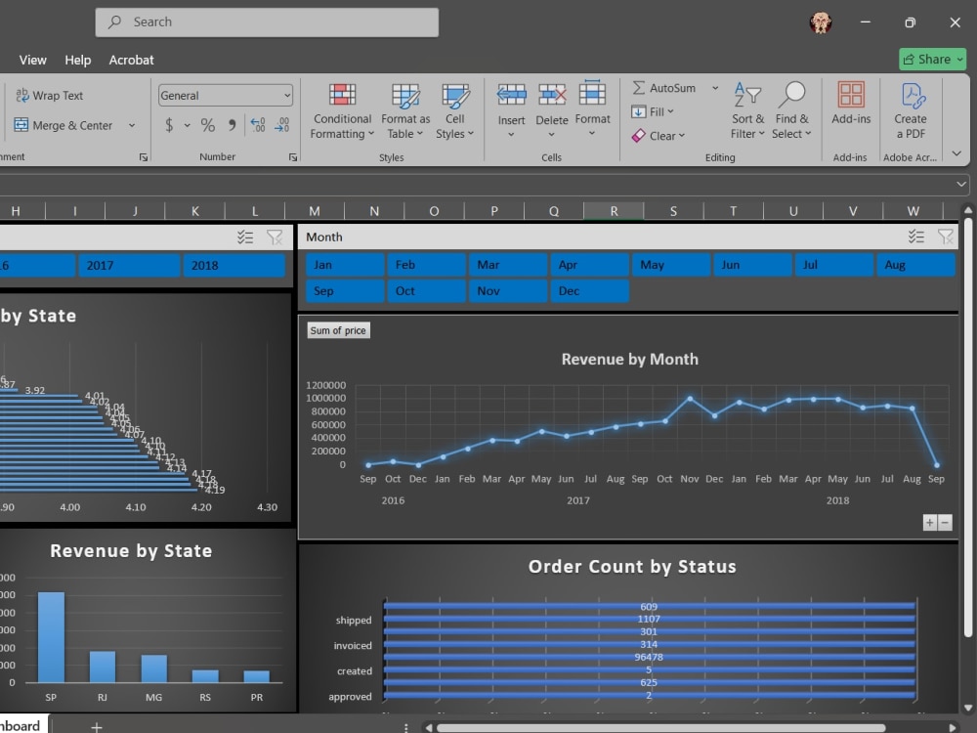Screen dimensions: 977x733
Task: Select the dashboard sheet tab
Action: tap(23, 725)
